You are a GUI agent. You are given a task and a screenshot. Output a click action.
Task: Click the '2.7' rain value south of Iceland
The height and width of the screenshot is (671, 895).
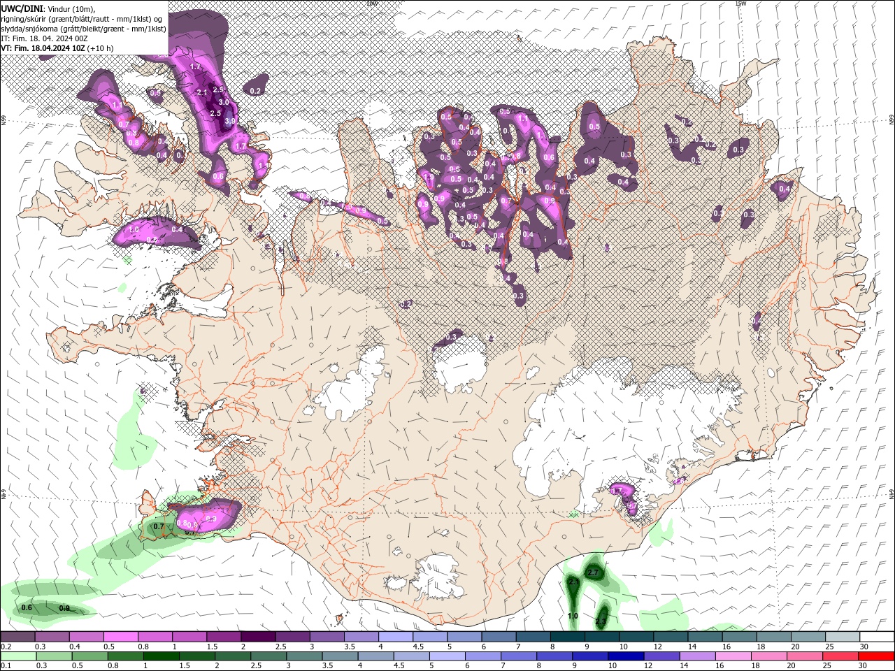594,572
